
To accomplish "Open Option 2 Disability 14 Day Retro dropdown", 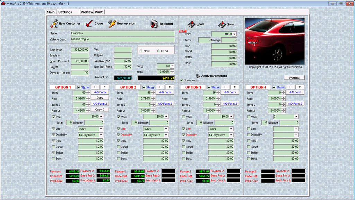I will (x=166, y=135).
